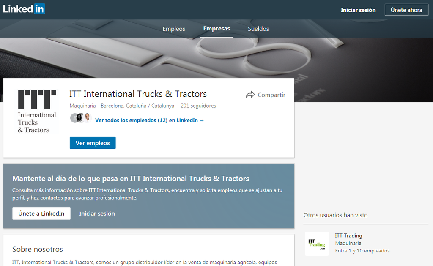Click the 'Maquinaria' industry text under company title
This screenshot has height=266, width=433.
[82, 106]
